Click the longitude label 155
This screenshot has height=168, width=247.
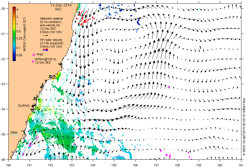(x=114, y=165)
